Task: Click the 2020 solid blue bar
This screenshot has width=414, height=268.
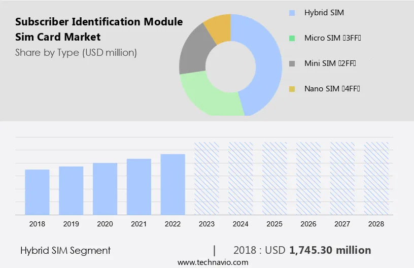Action: [105, 189]
